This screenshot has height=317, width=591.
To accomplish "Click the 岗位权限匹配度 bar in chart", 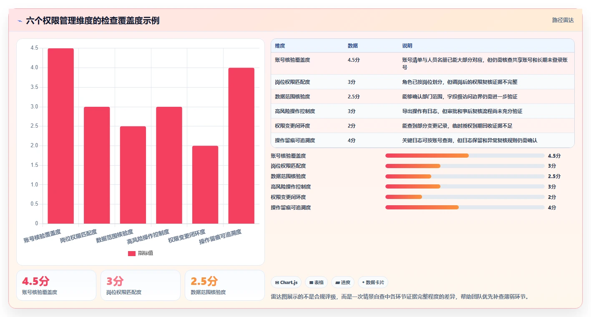I will coord(97,165).
